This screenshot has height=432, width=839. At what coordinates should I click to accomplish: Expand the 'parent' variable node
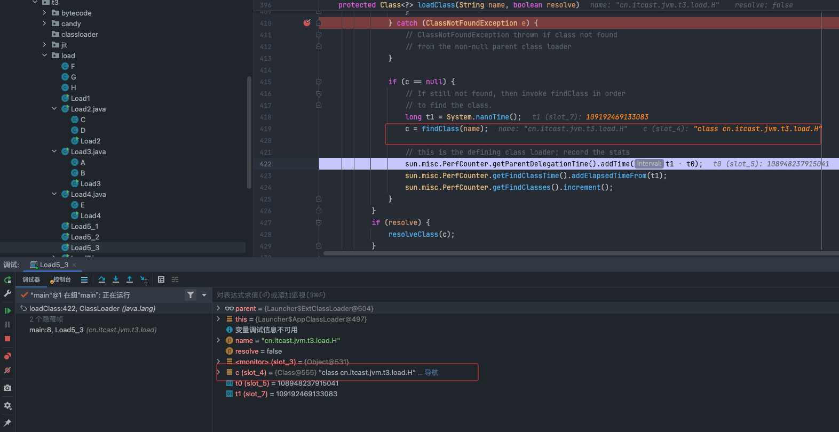point(218,308)
